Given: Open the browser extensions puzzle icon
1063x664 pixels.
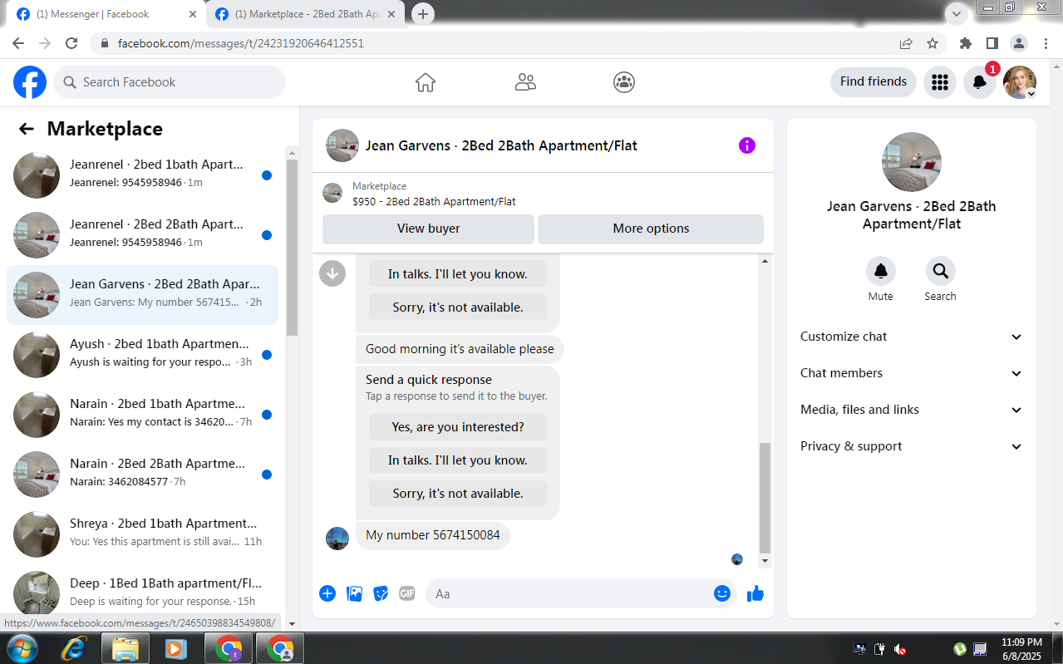Looking at the screenshot, I should (966, 43).
